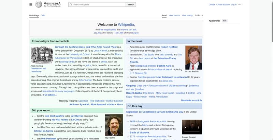The height and width of the screenshot is (140, 273).
Task: Click the Robert Redford news link
Action: (x=169, y=47)
